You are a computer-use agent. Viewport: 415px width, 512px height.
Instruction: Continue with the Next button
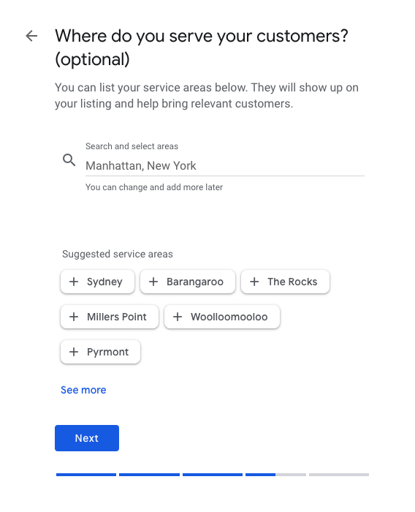[87, 438]
